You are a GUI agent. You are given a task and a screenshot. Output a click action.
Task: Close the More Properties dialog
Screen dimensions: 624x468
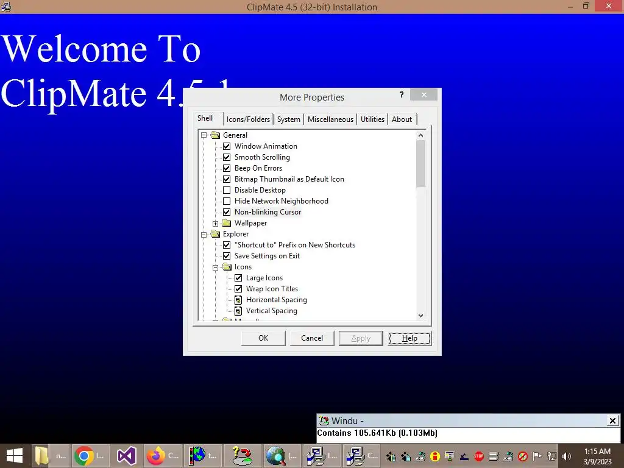[424, 94]
